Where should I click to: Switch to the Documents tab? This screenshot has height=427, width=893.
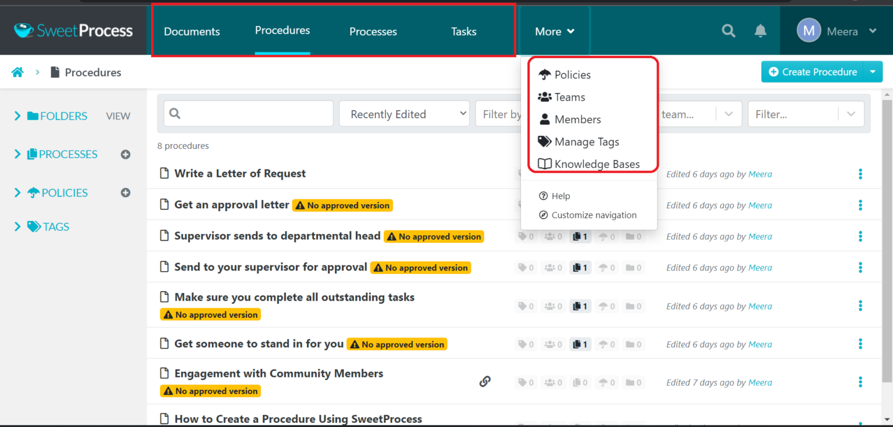[192, 31]
